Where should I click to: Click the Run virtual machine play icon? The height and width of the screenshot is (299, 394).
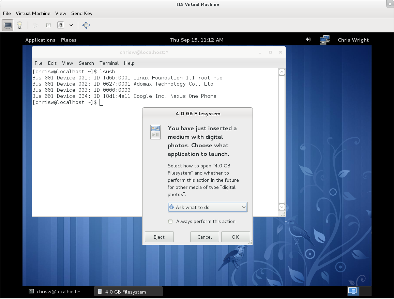(x=36, y=25)
